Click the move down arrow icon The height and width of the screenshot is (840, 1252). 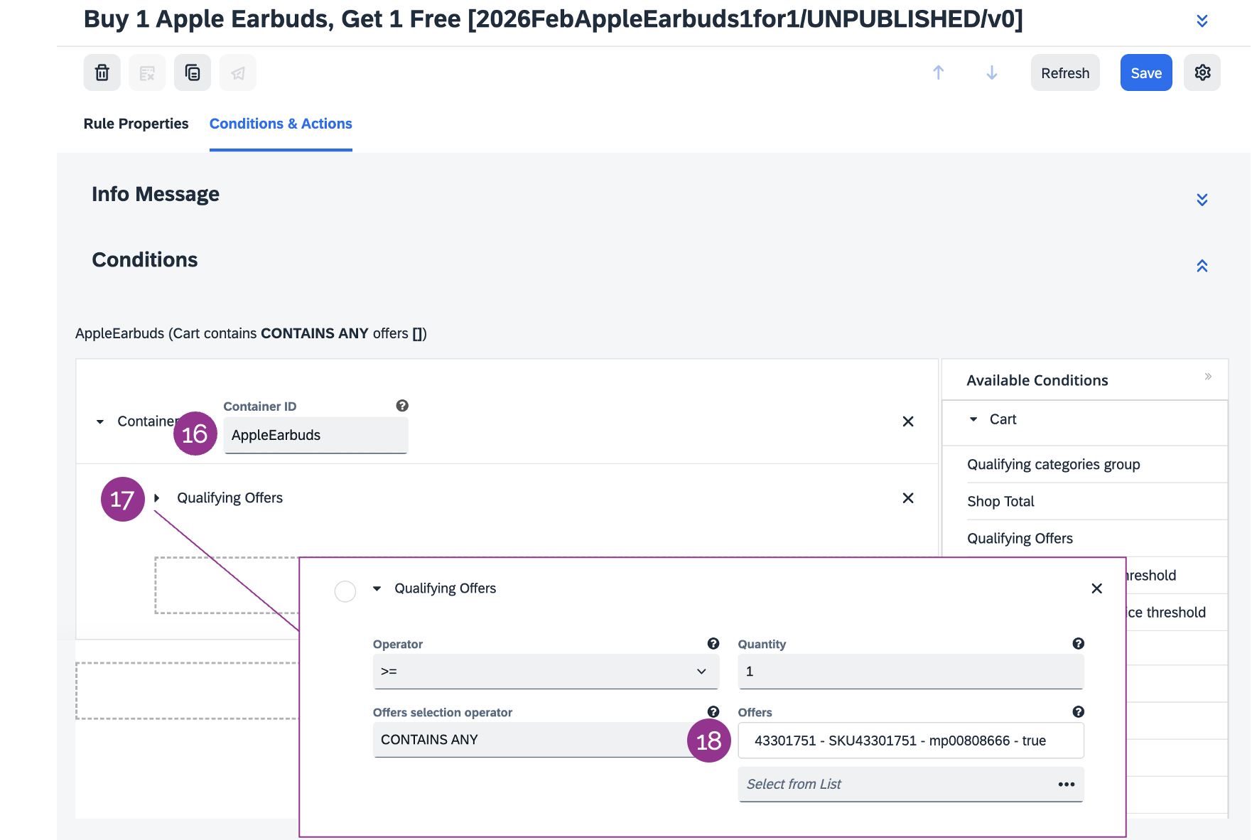[x=991, y=72]
